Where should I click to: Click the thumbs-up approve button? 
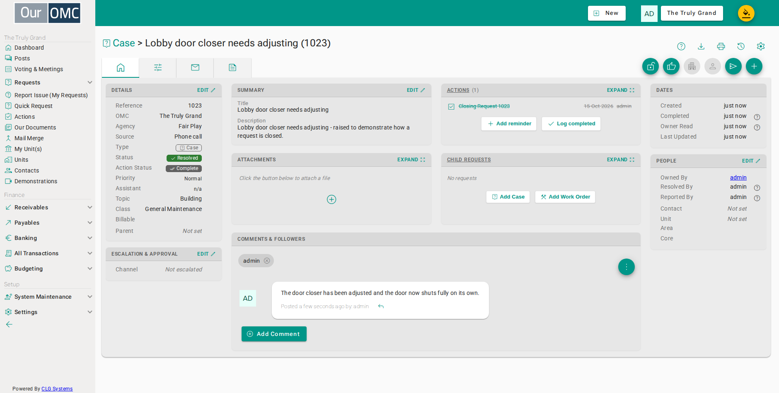click(x=671, y=66)
